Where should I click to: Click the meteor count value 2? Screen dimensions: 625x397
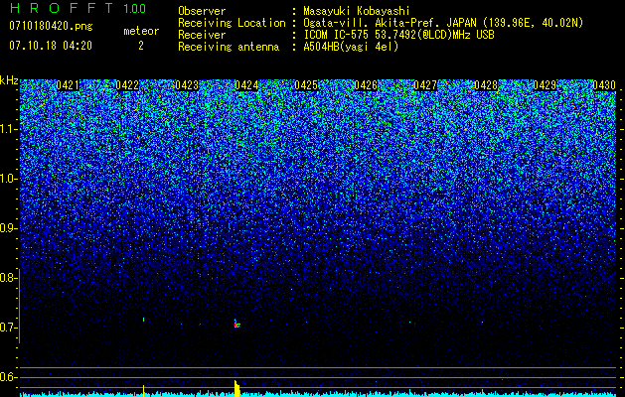coord(141,46)
